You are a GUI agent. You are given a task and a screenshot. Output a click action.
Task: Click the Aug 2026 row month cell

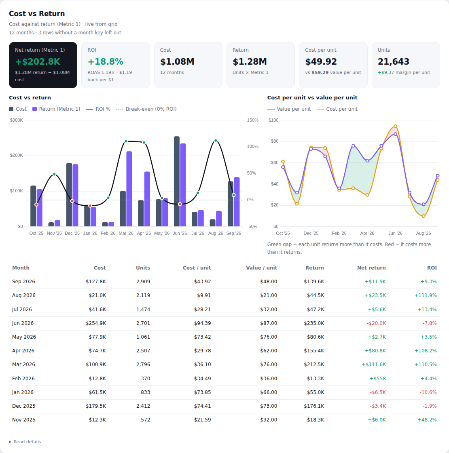point(24,295)
